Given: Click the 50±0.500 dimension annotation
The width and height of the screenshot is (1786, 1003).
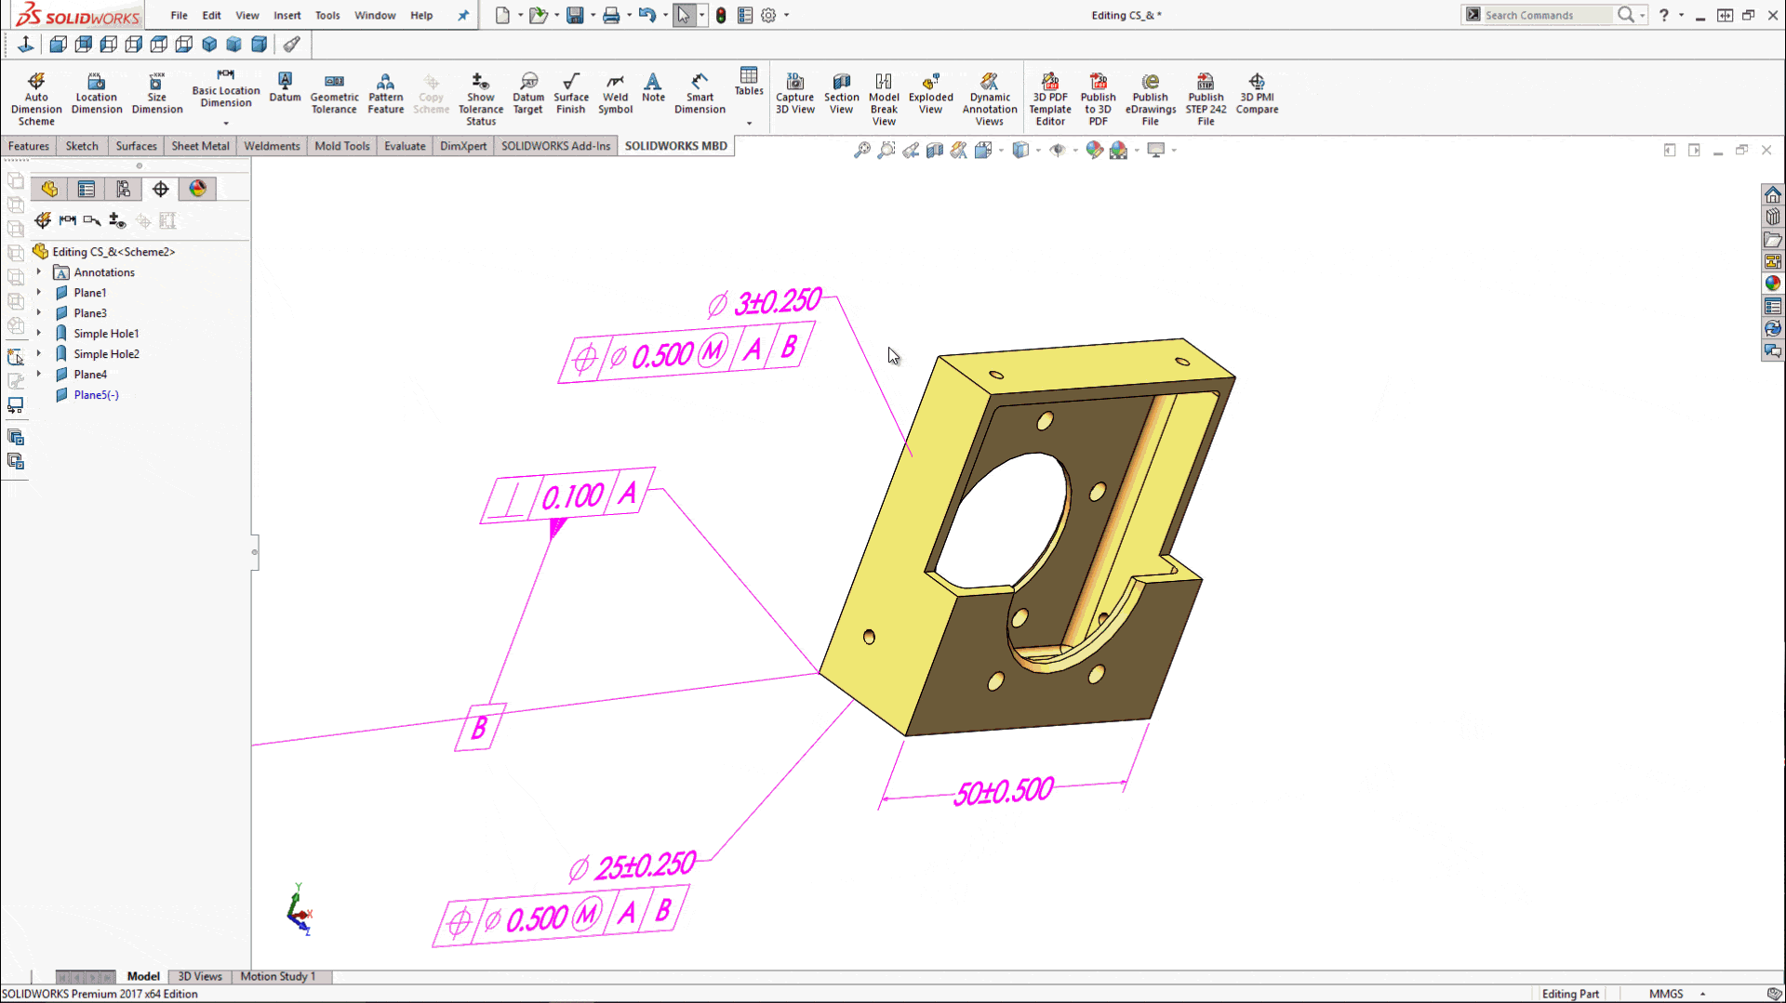Looking at the screenshot, I should click(1004, 791).
